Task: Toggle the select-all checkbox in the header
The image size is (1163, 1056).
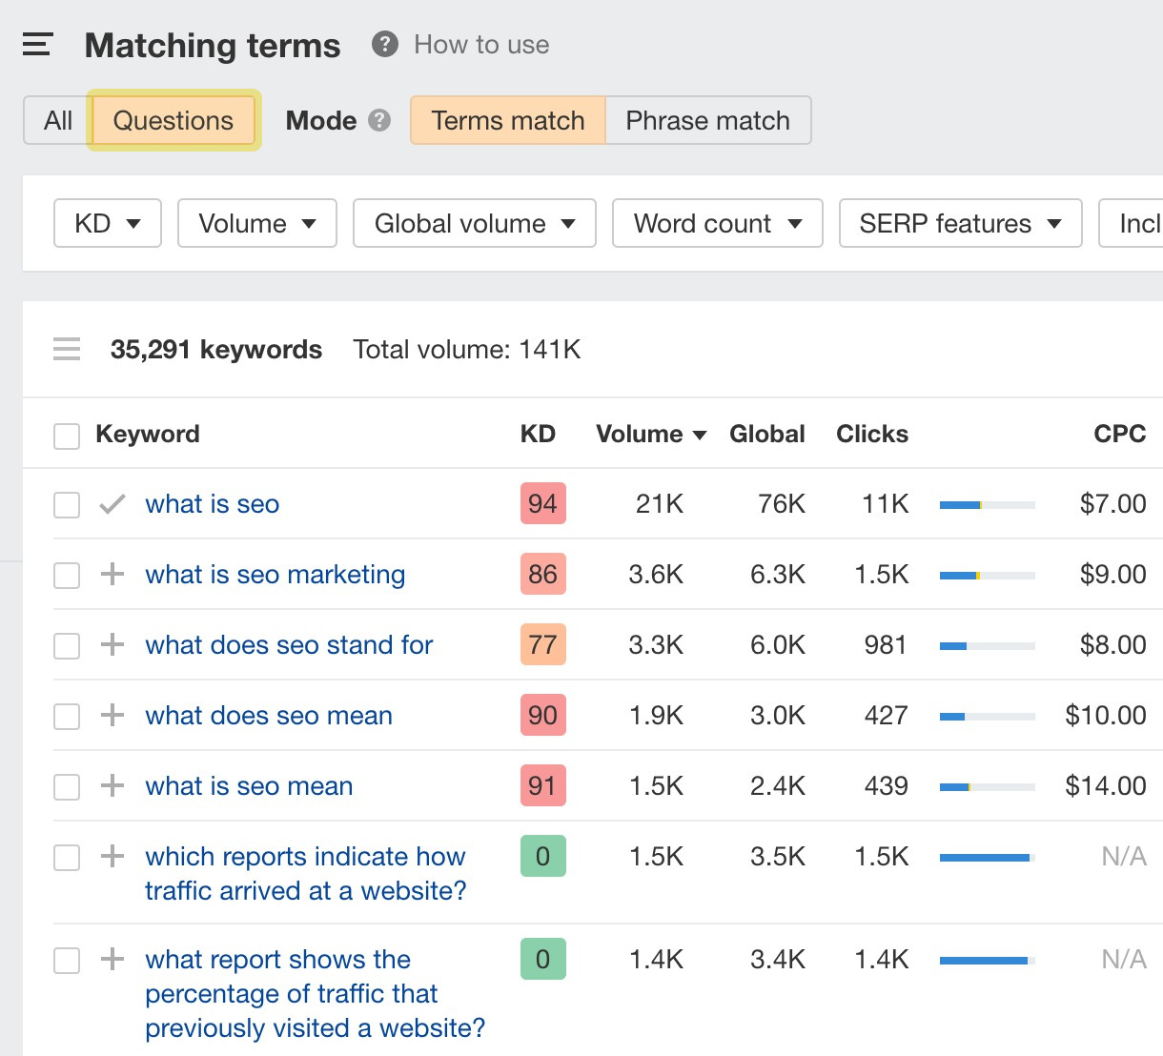Action: (x=66, y=436)
